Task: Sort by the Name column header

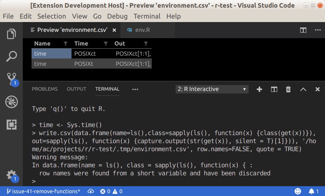Action: [x=42, y=43]
